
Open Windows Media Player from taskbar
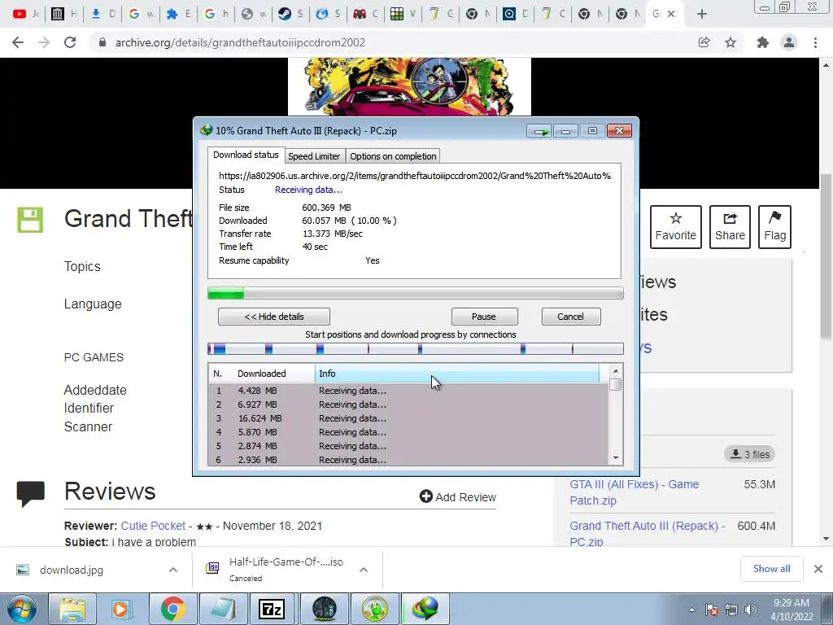click(120, 609)
